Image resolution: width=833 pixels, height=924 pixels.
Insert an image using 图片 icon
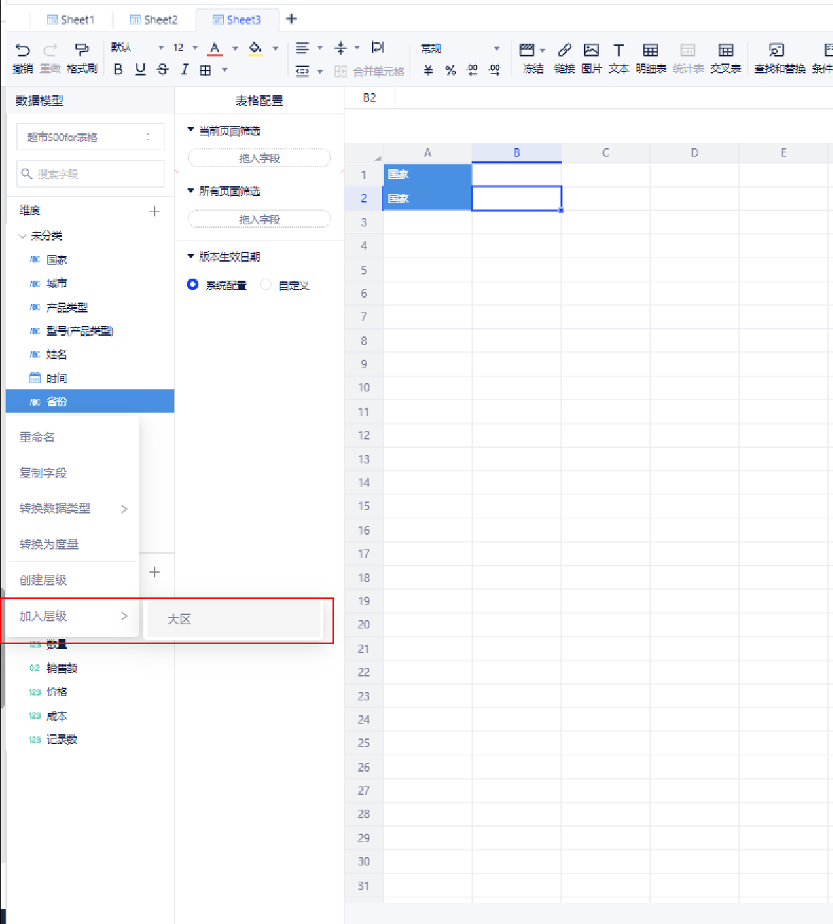591,50
